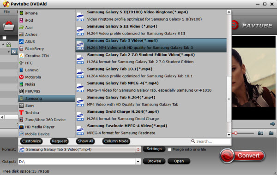Viewport: 277px width, 175px height.
Task: Select Samsung Galaxy Tab MPEG-4 profile
Action: pyautogui.click(x=151, y=87)
